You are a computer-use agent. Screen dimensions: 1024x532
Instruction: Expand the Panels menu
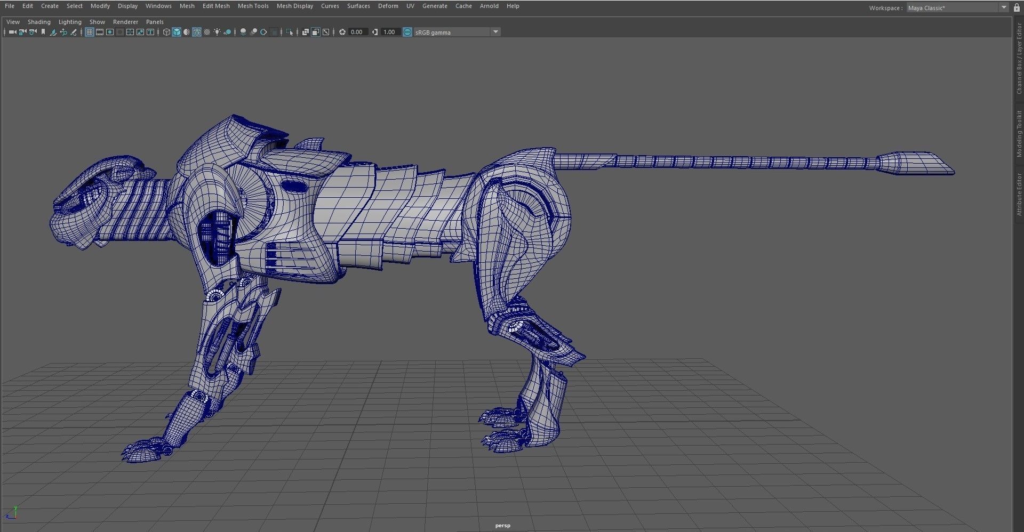tap(155, 22)
